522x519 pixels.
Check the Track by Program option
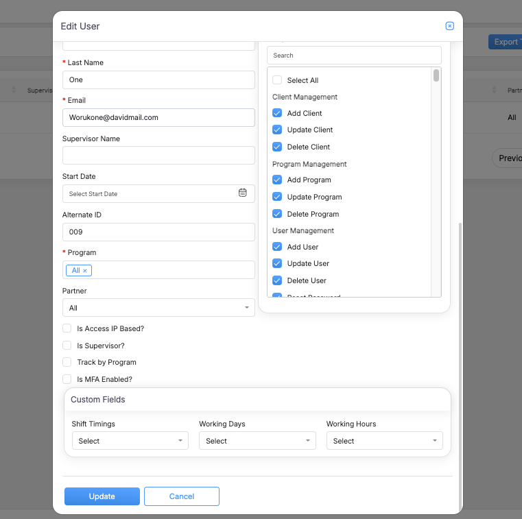(x=67, y=362)
